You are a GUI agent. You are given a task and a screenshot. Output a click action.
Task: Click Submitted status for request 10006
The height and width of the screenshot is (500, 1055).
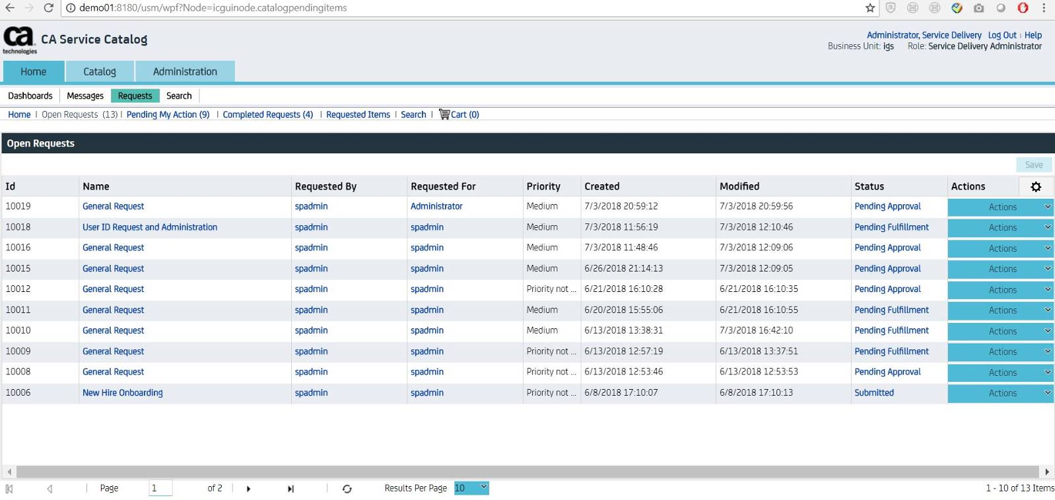(874, 392)
